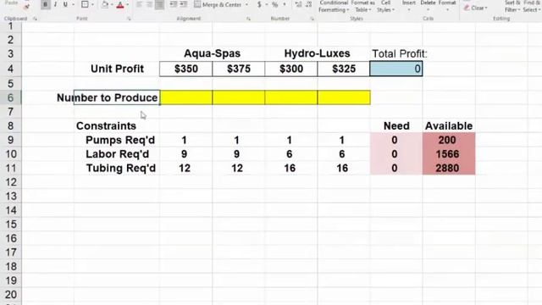542x305 pixels.
Task: Click the Need column header
Action: click(396, 126)
